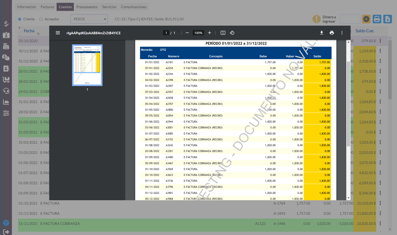Open the Presupuestos tab
This screenshot has height=235, width=397.
point(87,7)
